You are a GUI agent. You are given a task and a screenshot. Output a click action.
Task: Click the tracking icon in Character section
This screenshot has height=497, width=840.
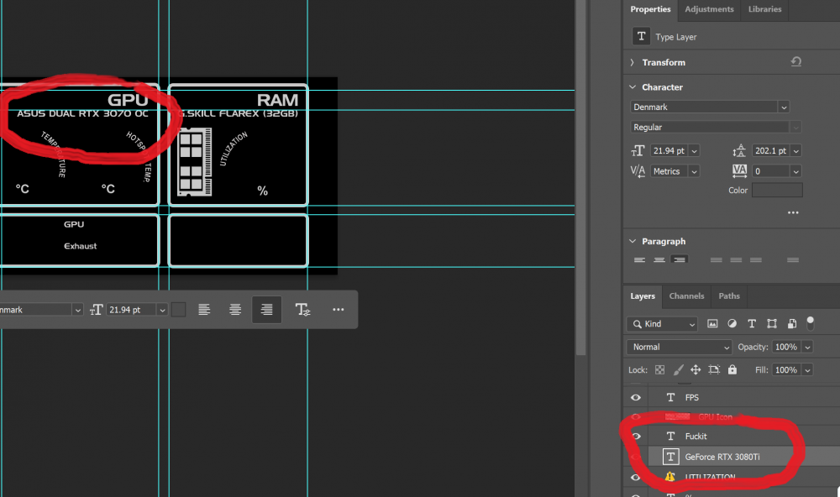[739, 171]
